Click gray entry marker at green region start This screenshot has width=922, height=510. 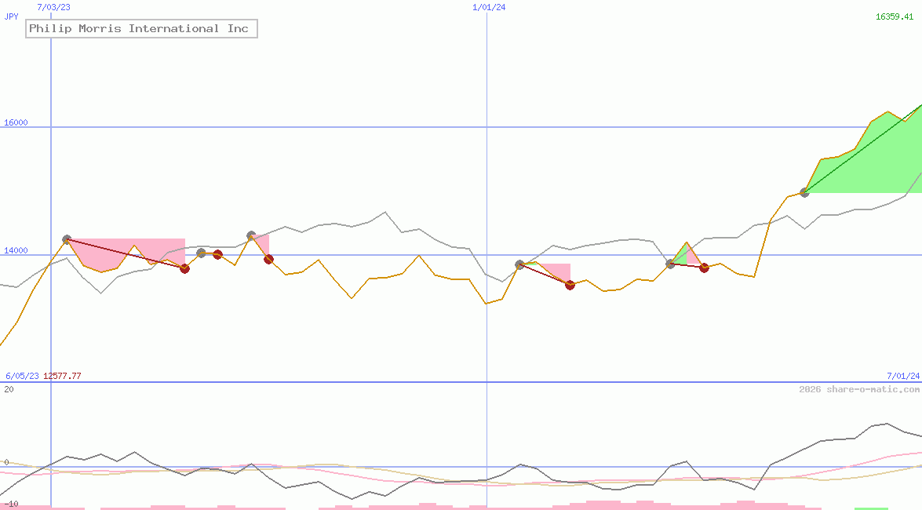[x=804, y=192]
